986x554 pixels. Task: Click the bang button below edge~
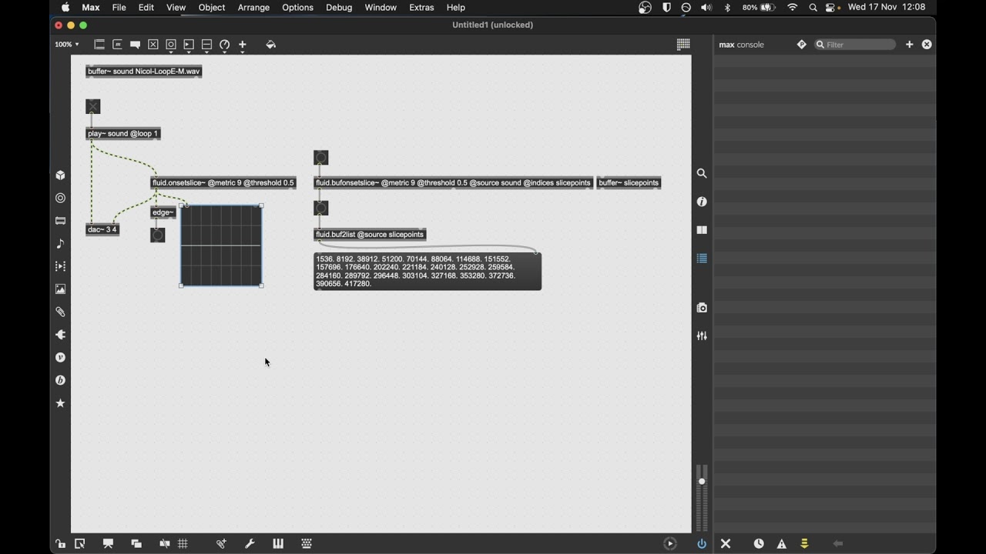click(x=158, y=235)
